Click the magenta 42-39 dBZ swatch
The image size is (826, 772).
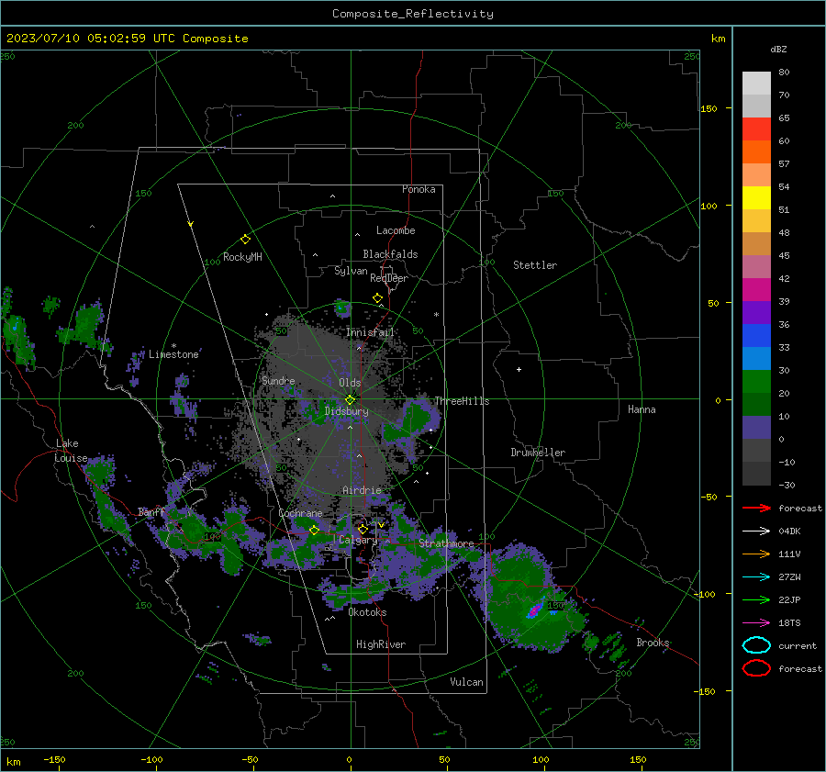pyautogui.click(x=756, y=290)
